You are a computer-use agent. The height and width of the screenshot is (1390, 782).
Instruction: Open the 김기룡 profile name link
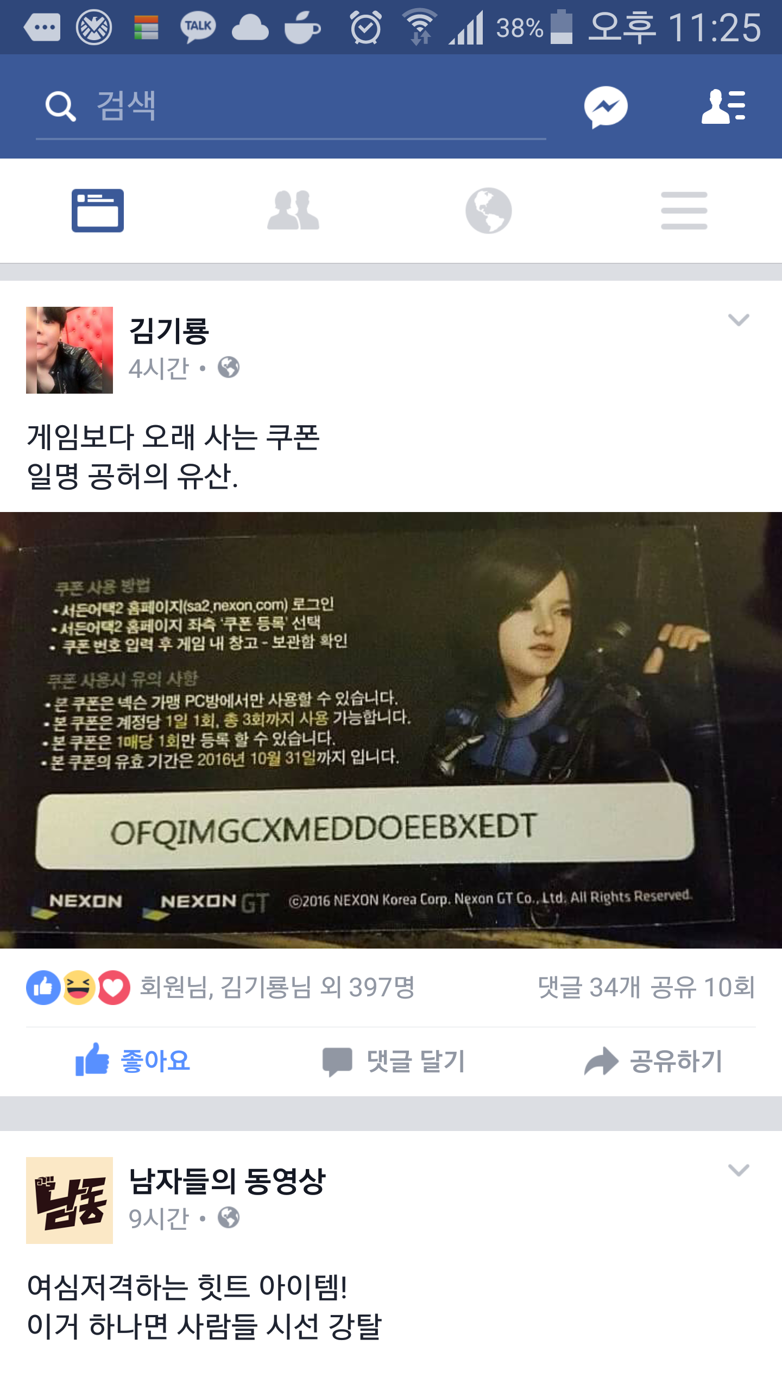[169, 331]
